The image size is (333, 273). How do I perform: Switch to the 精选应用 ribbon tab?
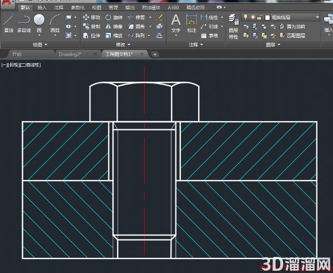(x=195, y=8)
